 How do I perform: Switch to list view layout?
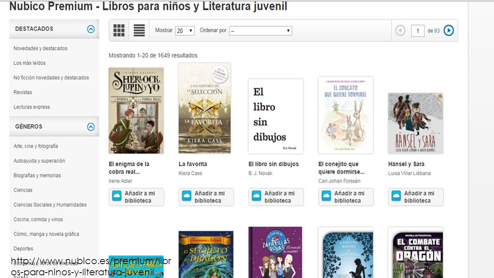[139, 30]
